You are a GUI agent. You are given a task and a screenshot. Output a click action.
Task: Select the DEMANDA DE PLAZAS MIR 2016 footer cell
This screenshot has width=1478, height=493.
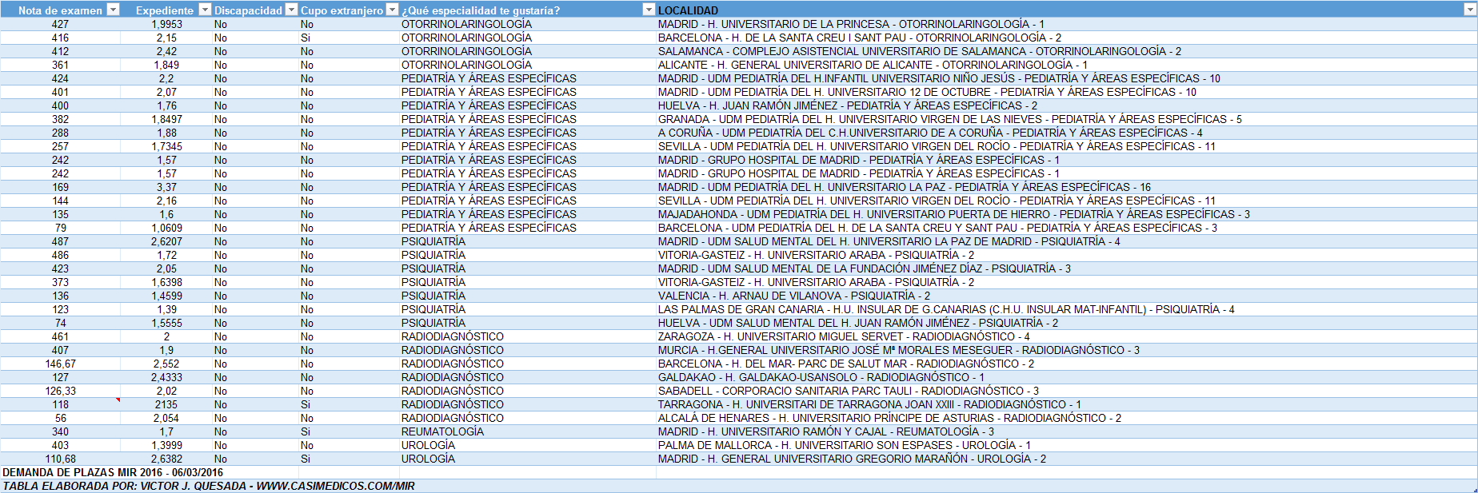tap(113, 472)
